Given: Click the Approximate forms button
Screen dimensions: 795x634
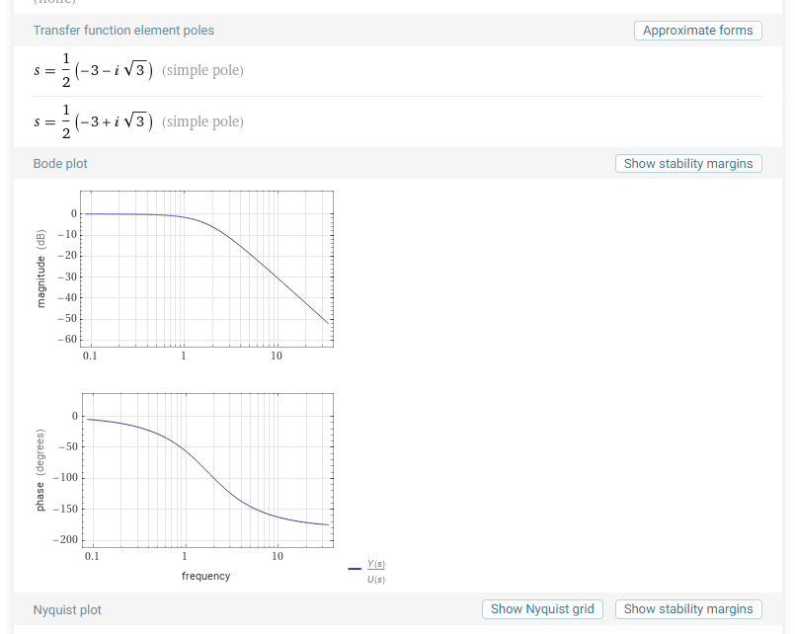Looking at the screenshot, I should coord(697,31).
